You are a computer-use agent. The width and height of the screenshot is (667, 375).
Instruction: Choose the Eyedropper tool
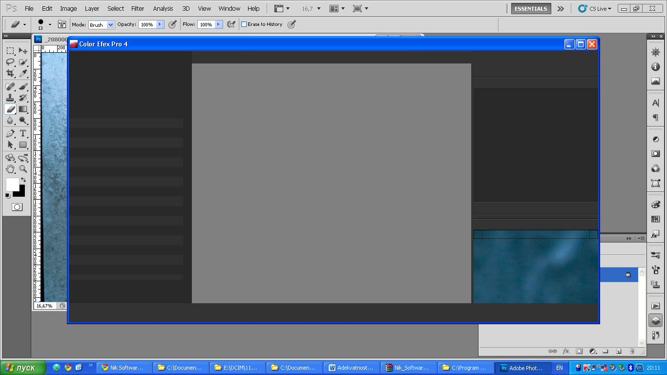pyautogui.click(x=23, y=74)
